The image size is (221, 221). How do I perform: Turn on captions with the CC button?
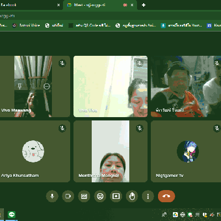pos(84,196)
